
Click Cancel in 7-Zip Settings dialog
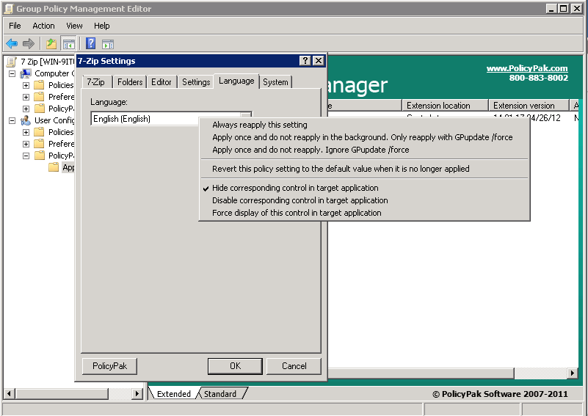[x=294, y=366]
